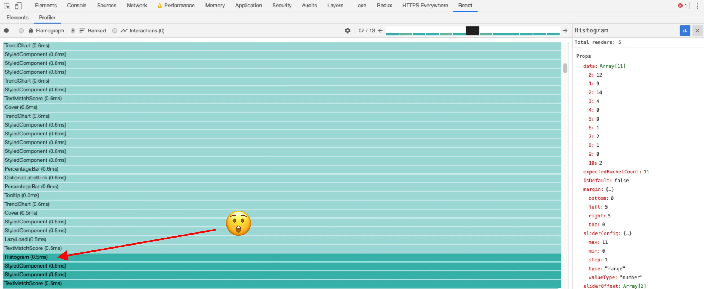Image resolution: width=704 pixels, height=289 pixels.
Task: Select the LazyLoad (0.5ms) bar
Action: [x=282, y=239]
